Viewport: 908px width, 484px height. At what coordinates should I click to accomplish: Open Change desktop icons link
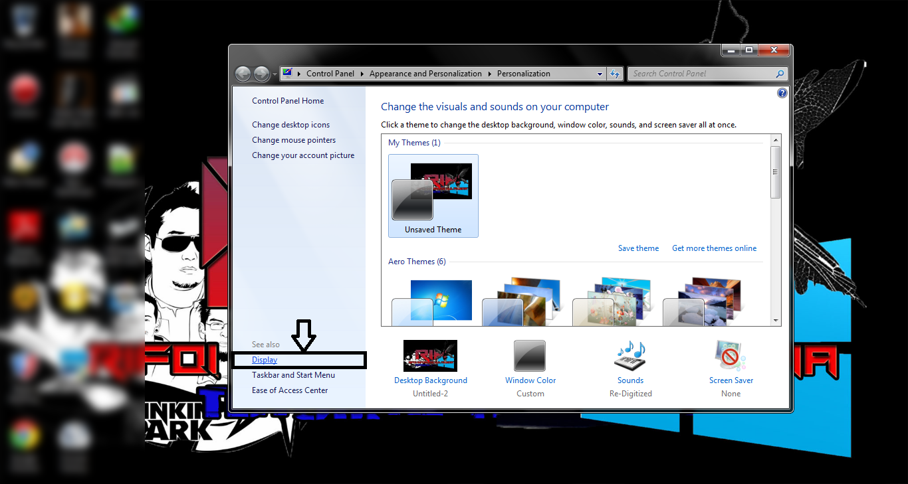[x=290, y=125]
